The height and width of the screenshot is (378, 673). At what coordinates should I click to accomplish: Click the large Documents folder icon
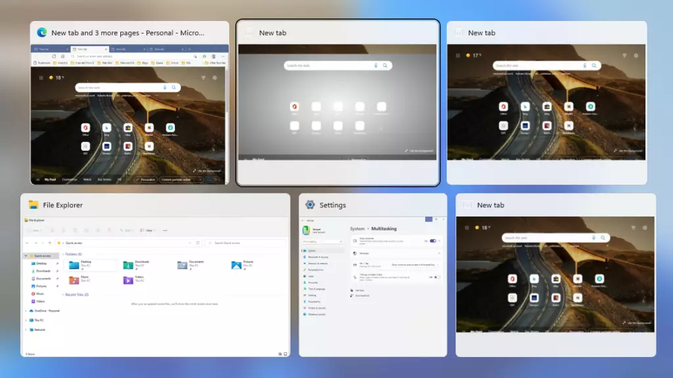[182, 265]
